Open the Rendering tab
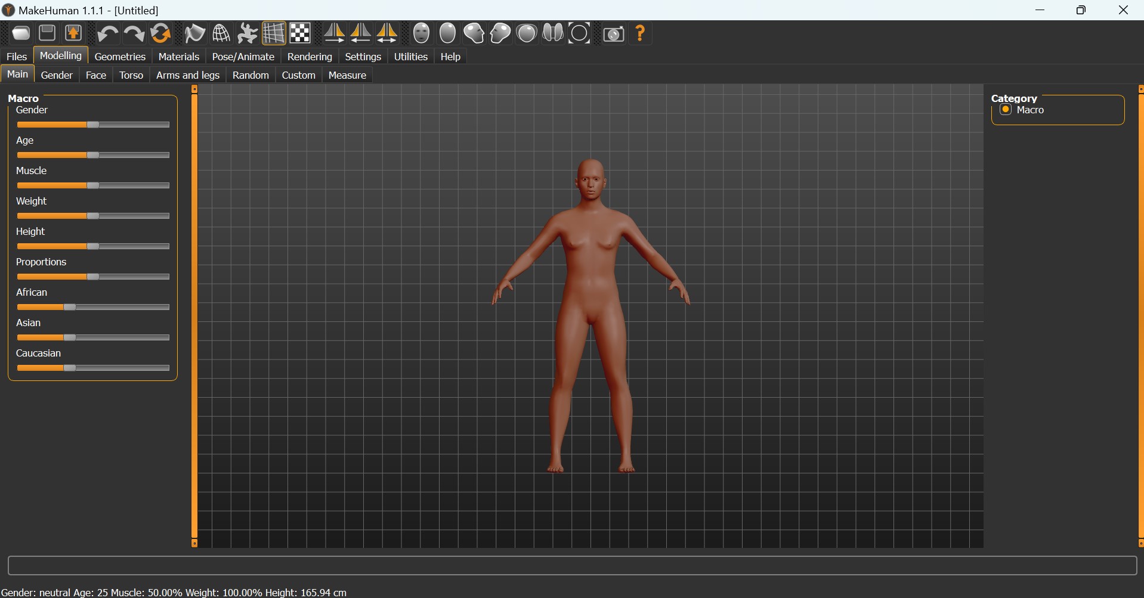The height and width of the screenshot is (598, 1144). click(x=310, y=57)
